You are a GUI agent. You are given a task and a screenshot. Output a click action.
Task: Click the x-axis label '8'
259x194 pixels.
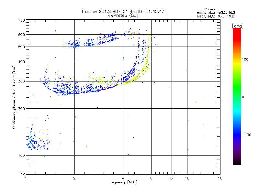pyautogui.click(x=172, y=178)
